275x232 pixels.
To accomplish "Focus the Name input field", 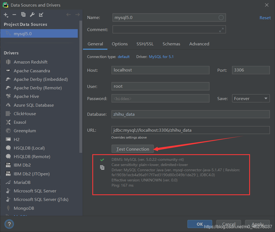I will pyautogui.click(x=169, y=18).
